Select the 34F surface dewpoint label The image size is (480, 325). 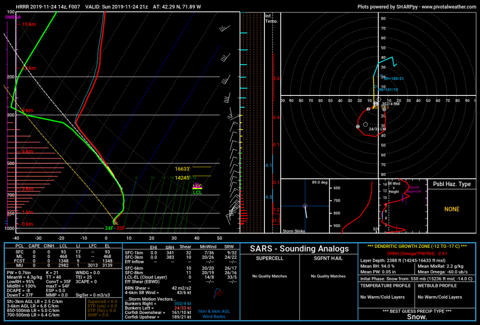(109, 228)
